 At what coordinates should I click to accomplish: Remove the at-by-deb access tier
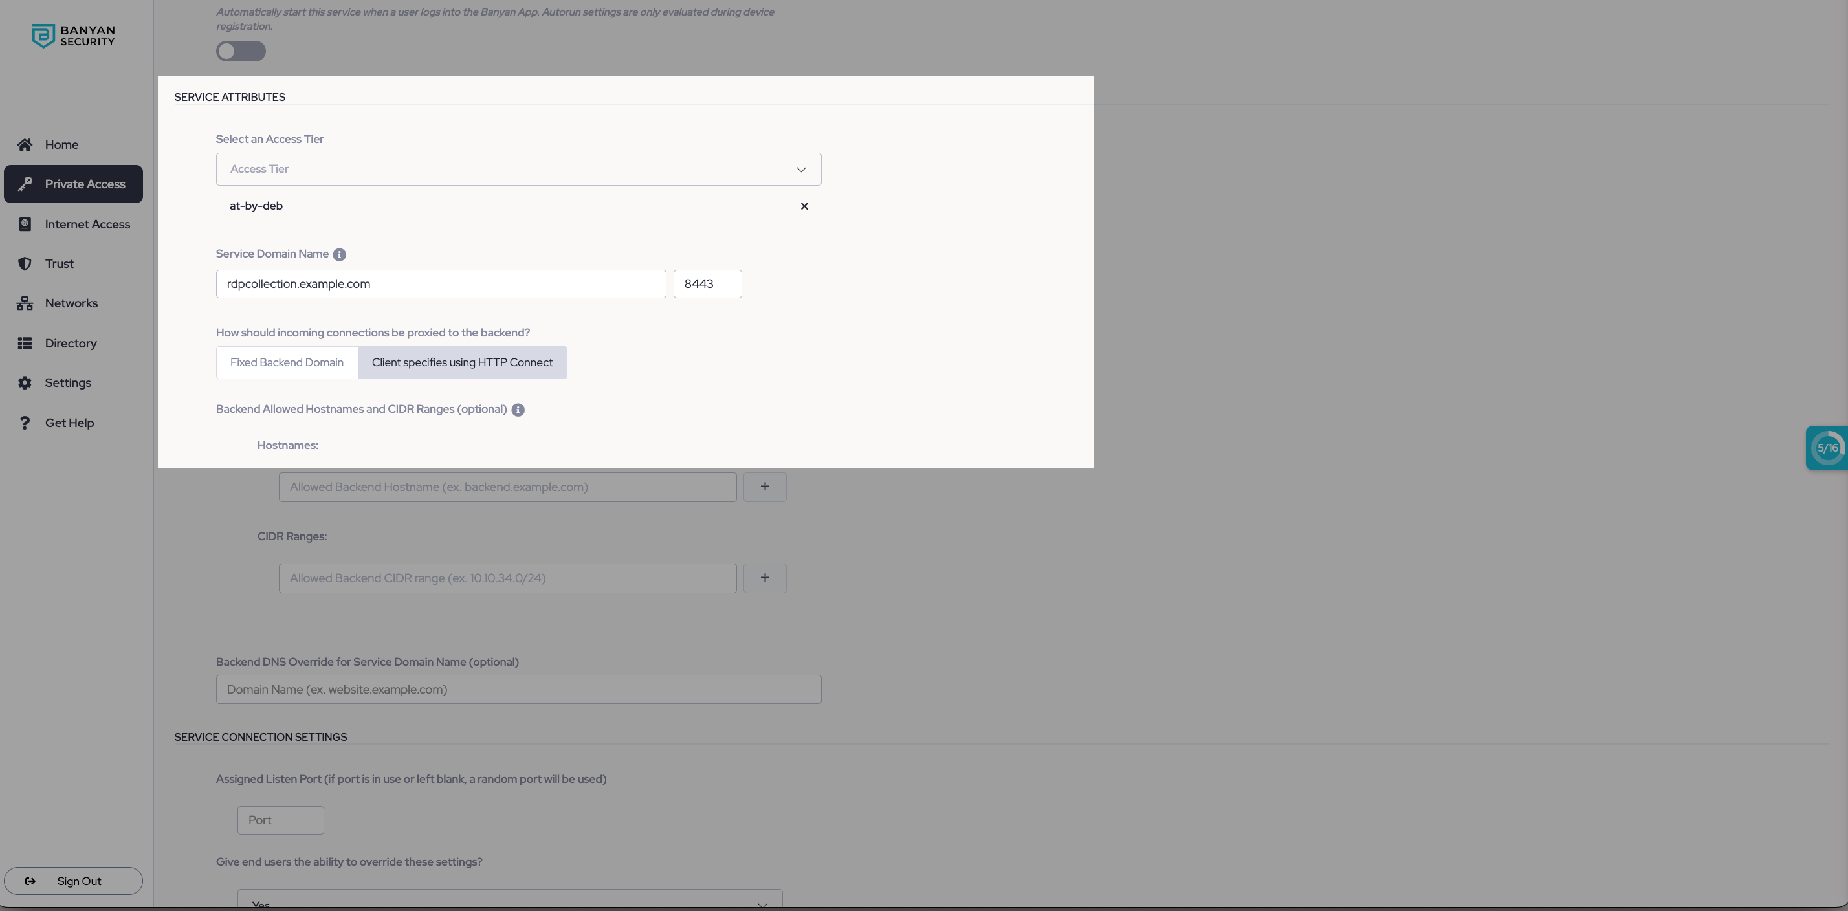(x=804, y=206)
